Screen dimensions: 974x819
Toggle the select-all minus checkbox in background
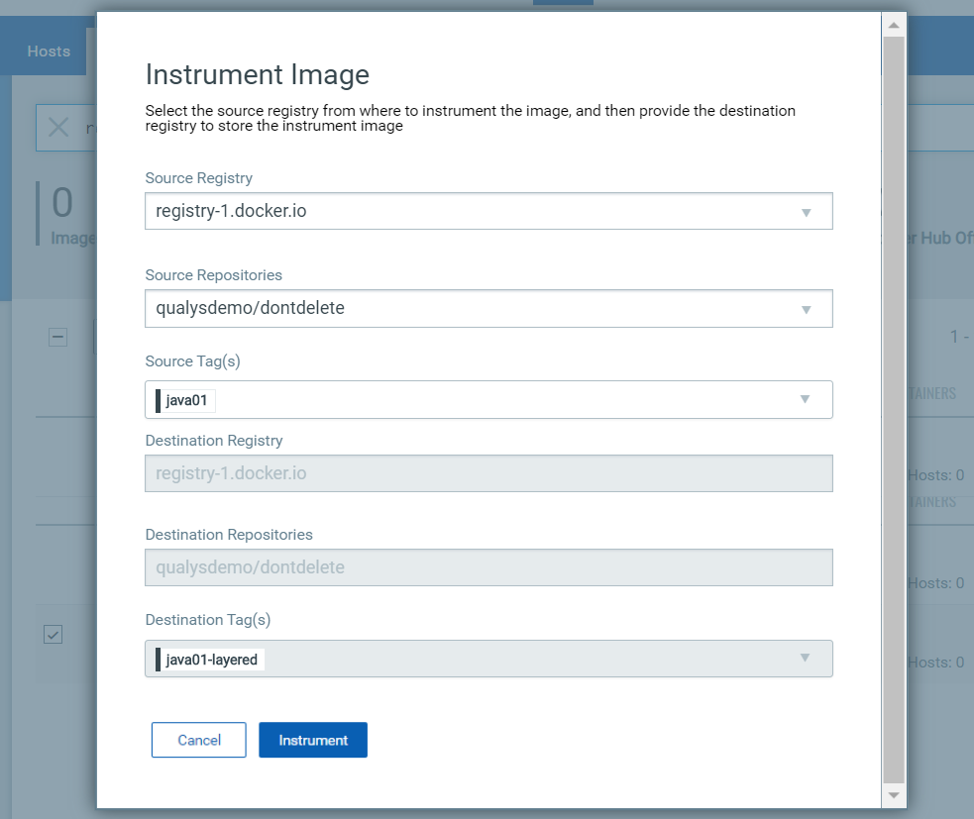57,337
